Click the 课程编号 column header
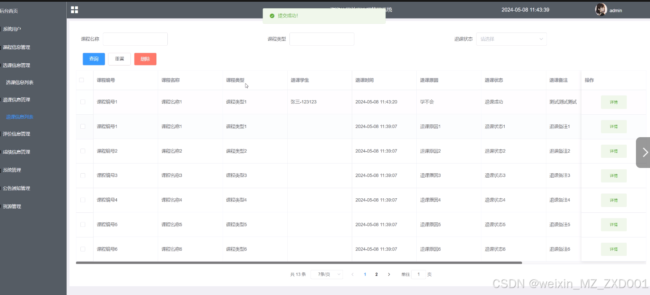Image resolution: width=650 pixels, height=295 pixels. coord(106,80)
